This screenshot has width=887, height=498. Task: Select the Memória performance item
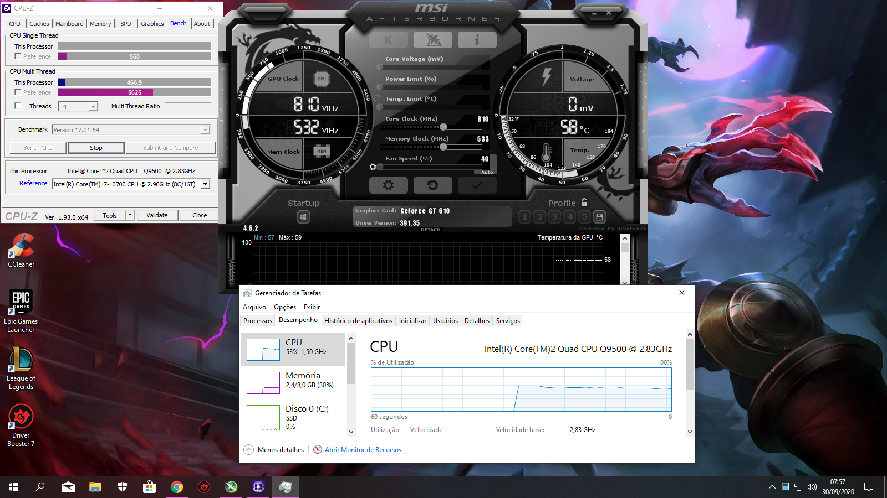[293, 382]
